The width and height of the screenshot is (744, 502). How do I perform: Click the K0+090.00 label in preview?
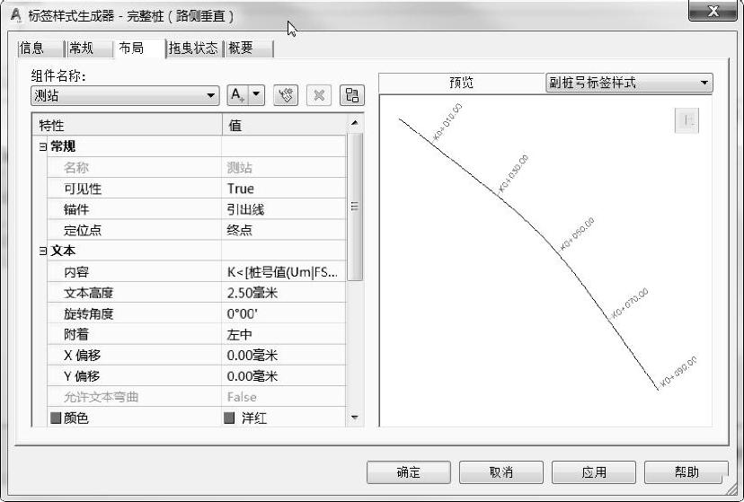[x=678, y=372]
